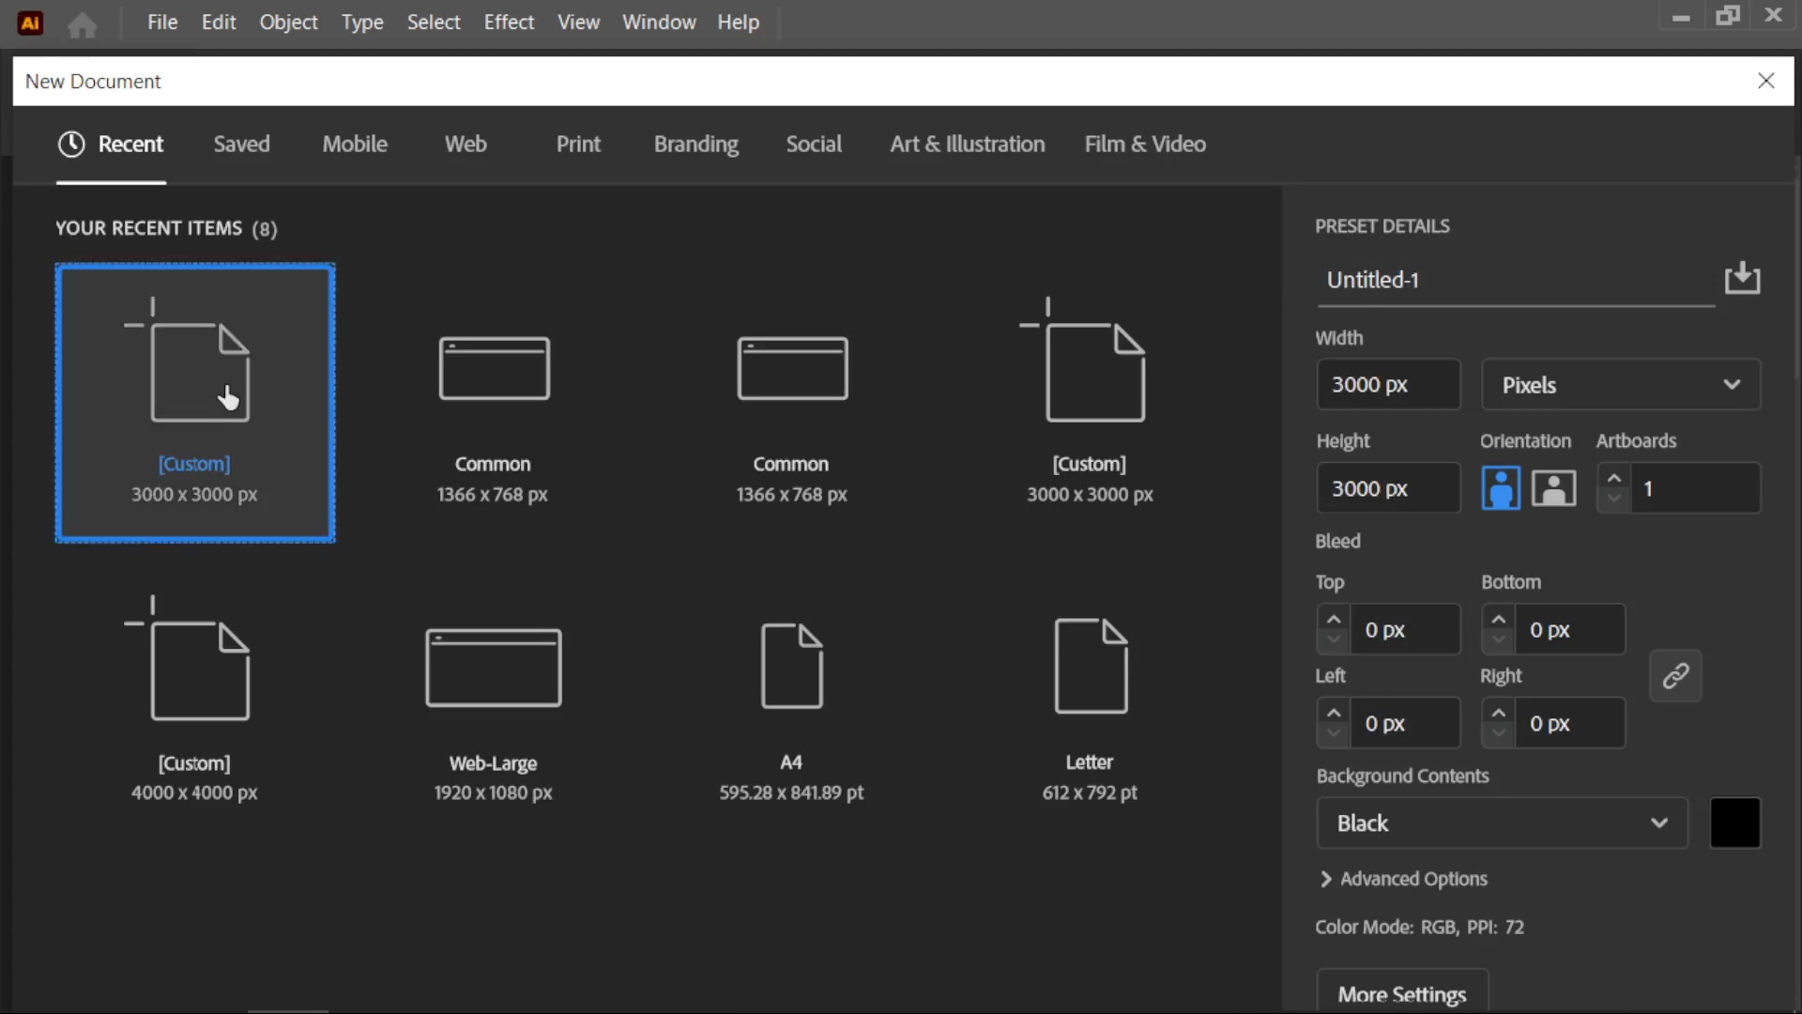This screenshot has height=1014, width=1802.
Task: Click the clock icon on Recent tab
Action: pyautogui.click(x=71, y=144)
